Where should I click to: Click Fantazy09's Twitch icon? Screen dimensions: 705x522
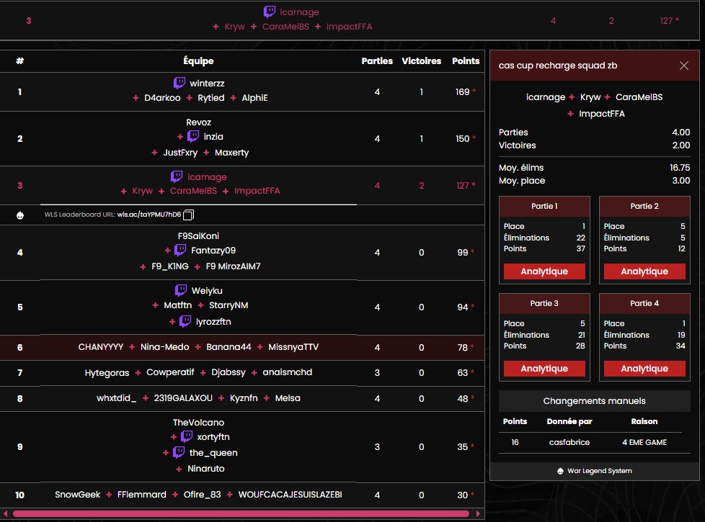179,251
